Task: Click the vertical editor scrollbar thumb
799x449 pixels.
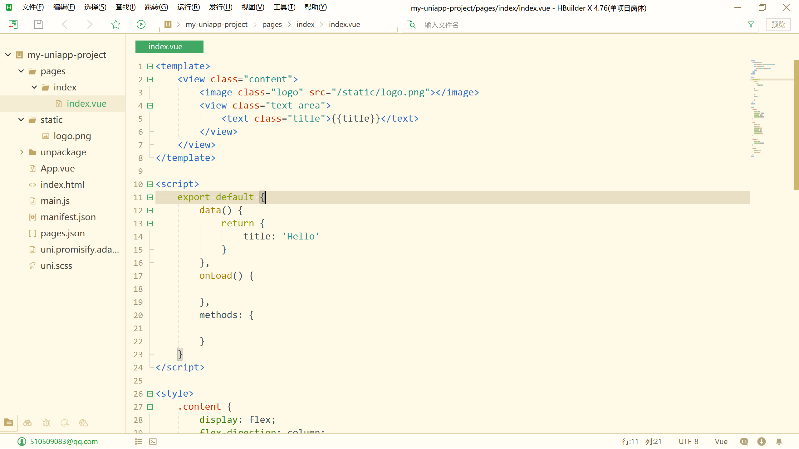Action: [x=796, y=125]
